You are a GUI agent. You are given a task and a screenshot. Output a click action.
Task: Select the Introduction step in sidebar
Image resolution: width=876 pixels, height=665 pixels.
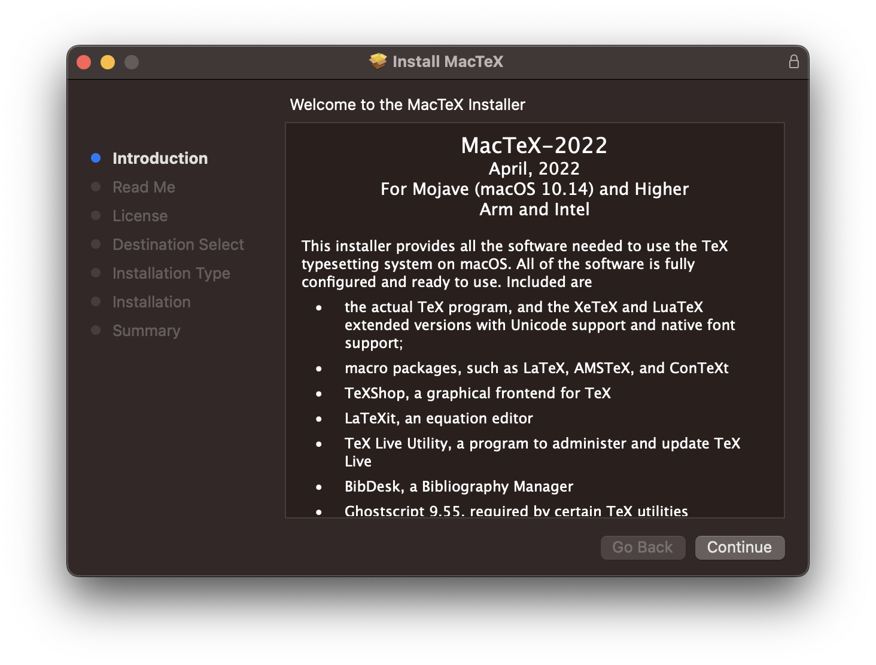[160, 158]
